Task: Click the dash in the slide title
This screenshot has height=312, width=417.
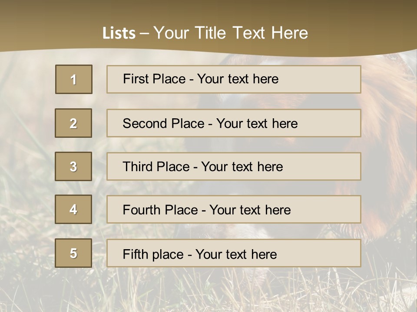Action: (144, 33)
